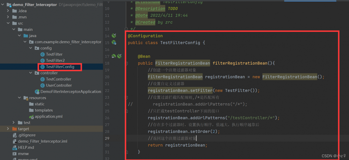Click the resources folder icon

pyautogui.click(x=26, y=98)
